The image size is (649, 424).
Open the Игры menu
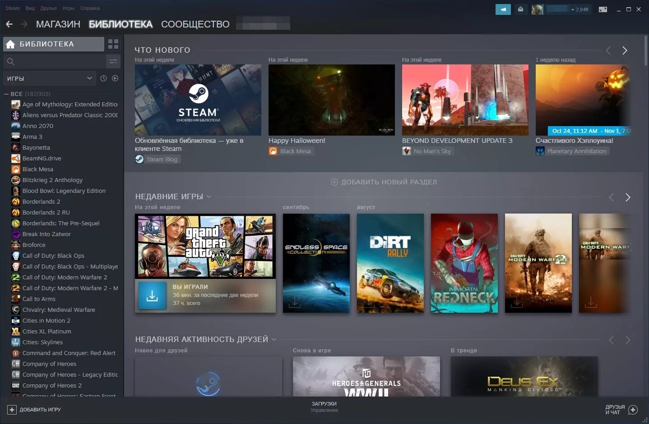tap(69, 8)
